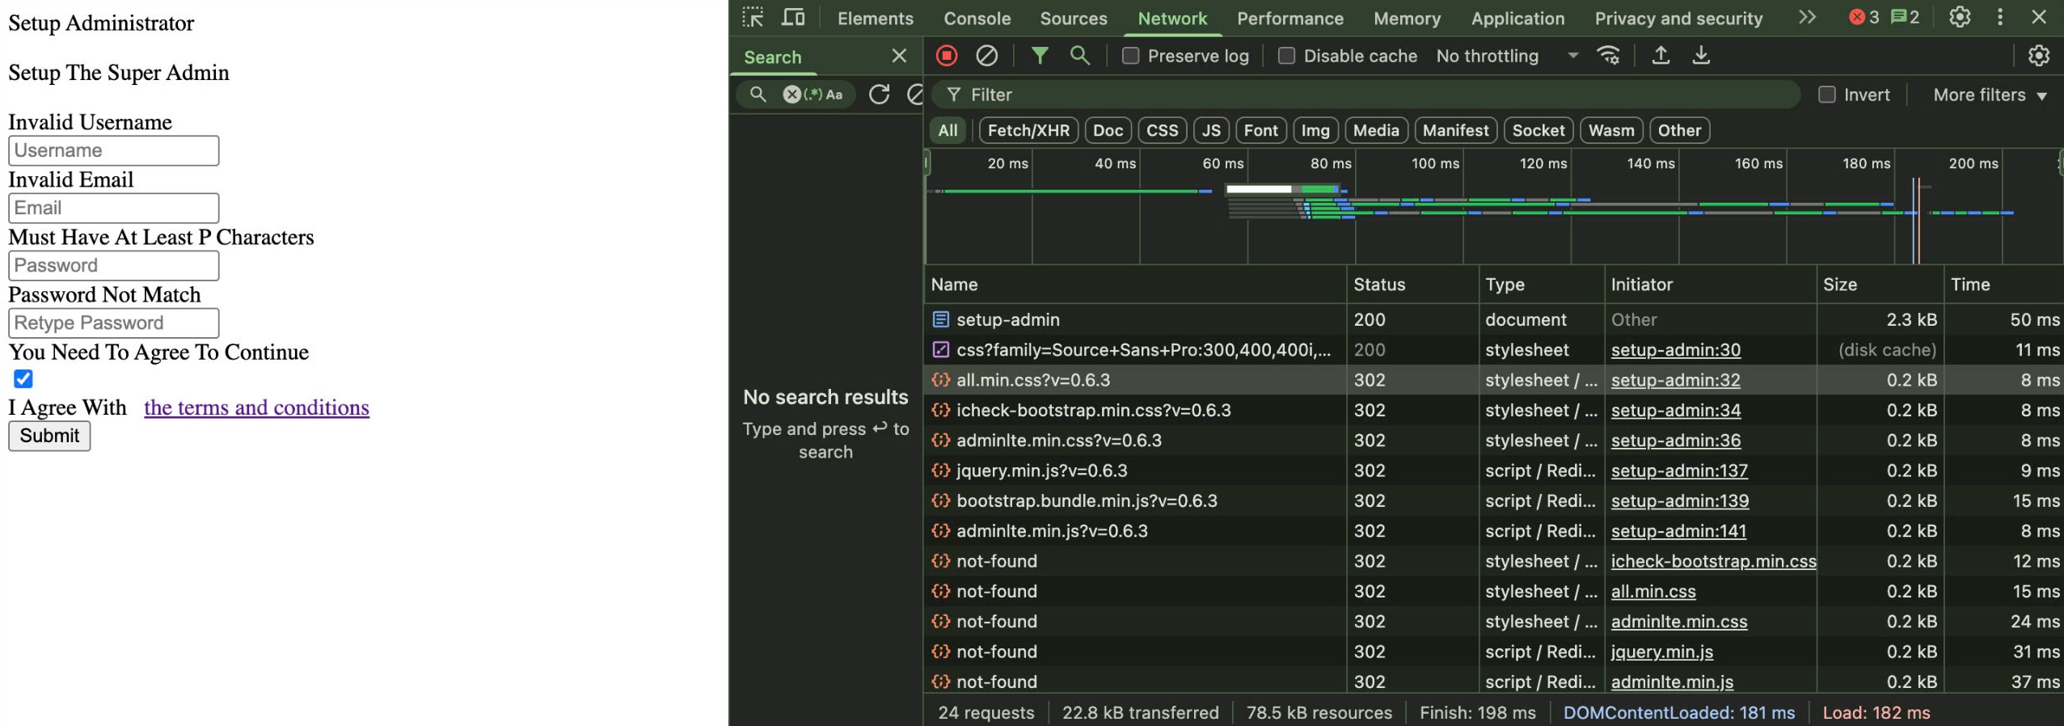Check the Invert filter checkbox
The width and height of the screenshot is (2064, 726).
[1826, 95]
